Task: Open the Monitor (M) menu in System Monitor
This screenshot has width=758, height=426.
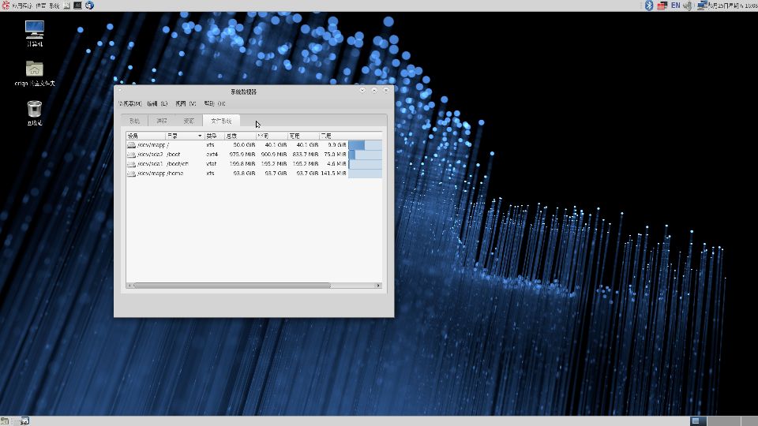Action: click(x=130, y=103)
